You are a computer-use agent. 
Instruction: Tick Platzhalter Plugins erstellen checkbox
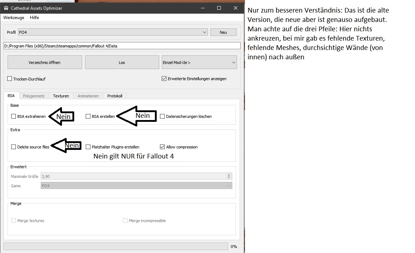[88, 147]
